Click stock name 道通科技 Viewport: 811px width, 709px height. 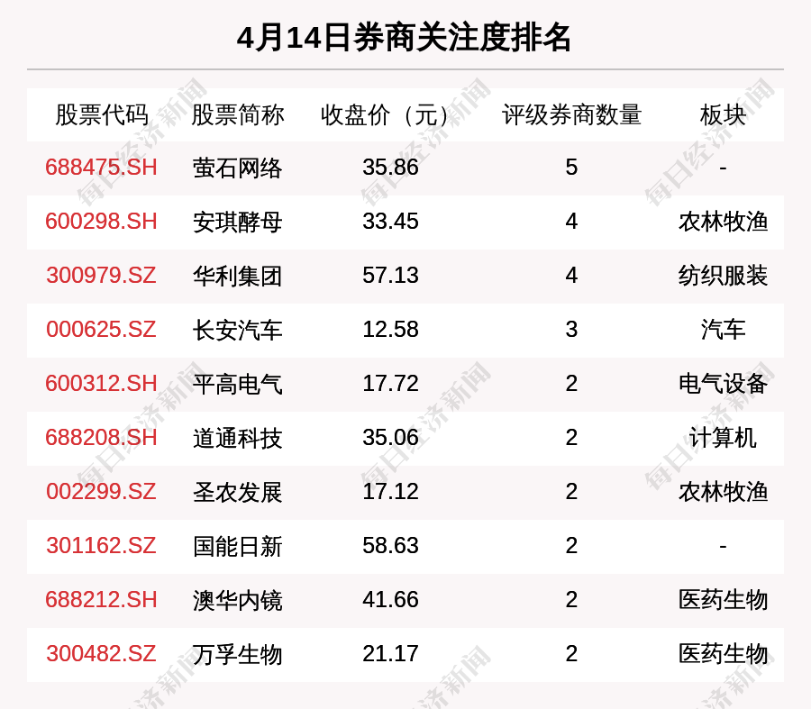click(237, 438)
